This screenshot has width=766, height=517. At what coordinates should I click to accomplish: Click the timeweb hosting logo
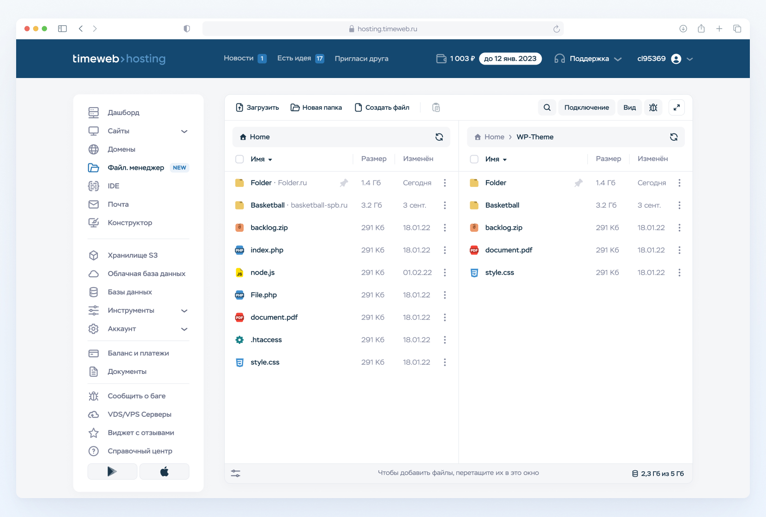click(119, 59)
